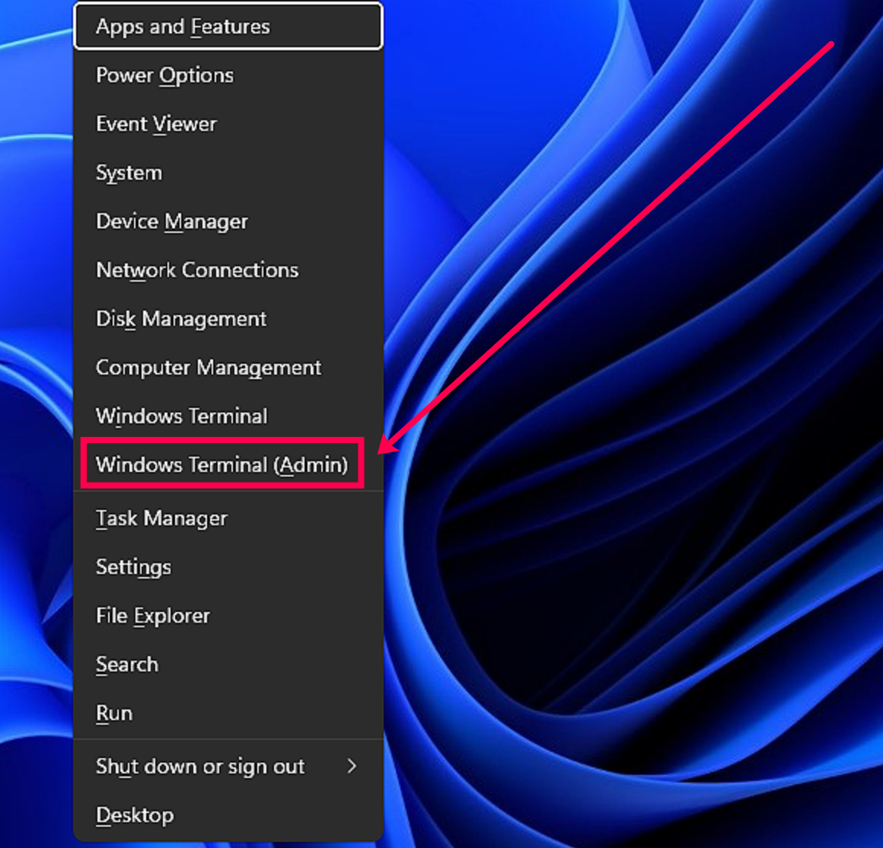Screen dimensions: 883x848
Task: Select the Search entry
Action: pos(127,665)
